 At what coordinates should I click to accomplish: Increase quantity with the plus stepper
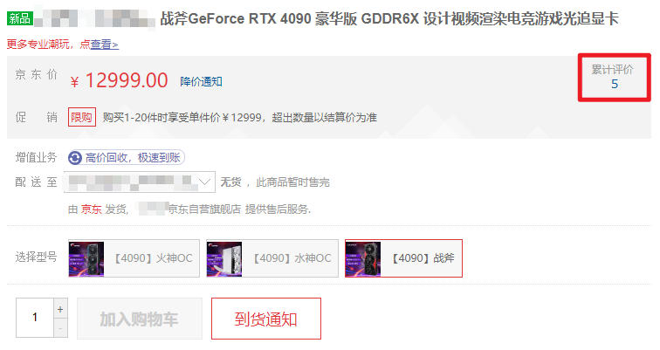[60, 309]
